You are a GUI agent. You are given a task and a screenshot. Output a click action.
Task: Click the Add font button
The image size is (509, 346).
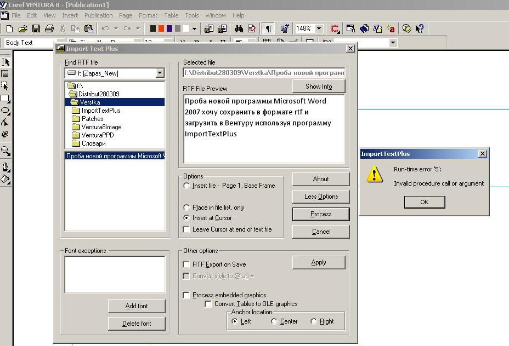[137, 306]
